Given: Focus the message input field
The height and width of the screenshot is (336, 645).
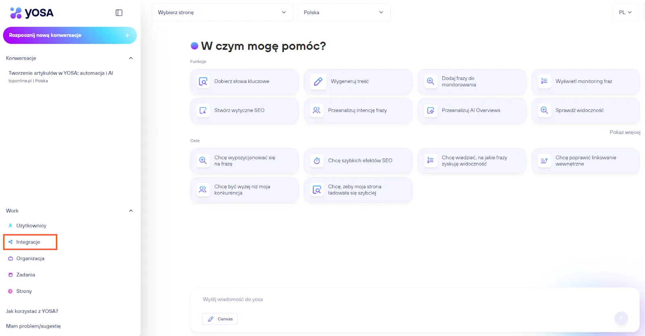Looking at the screenshot, I should tap(403, 299).
